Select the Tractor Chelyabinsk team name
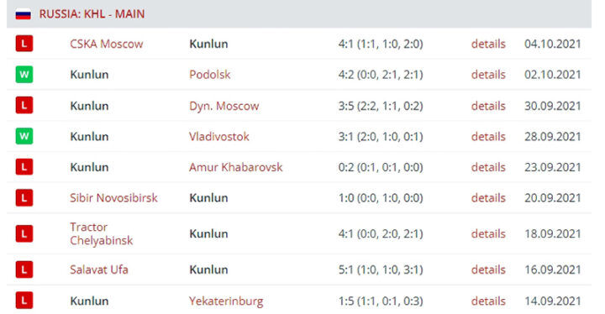Image resolution: width=605 pixels, height=314 pixels. [102, 233]
